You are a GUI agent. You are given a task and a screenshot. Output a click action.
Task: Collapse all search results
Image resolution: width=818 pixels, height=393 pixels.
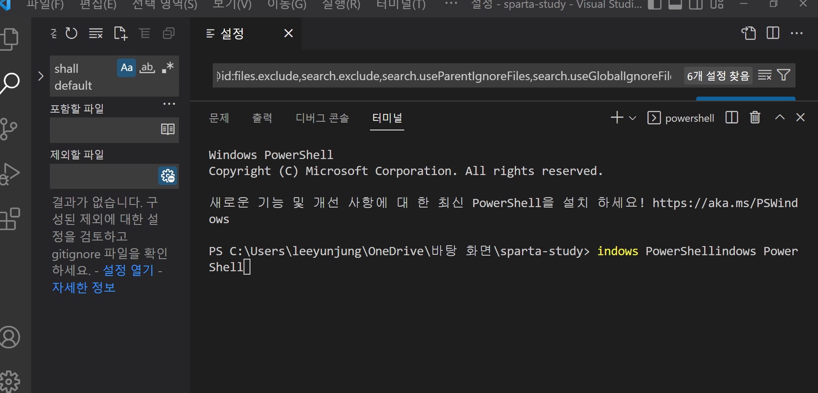[169, 33]
